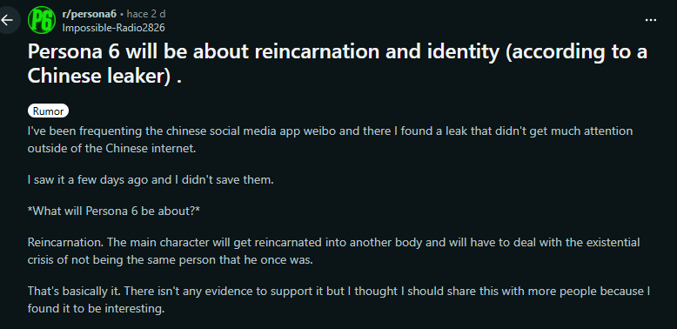Click the final line 'found it to be interesting.'

tap(97, 310)
